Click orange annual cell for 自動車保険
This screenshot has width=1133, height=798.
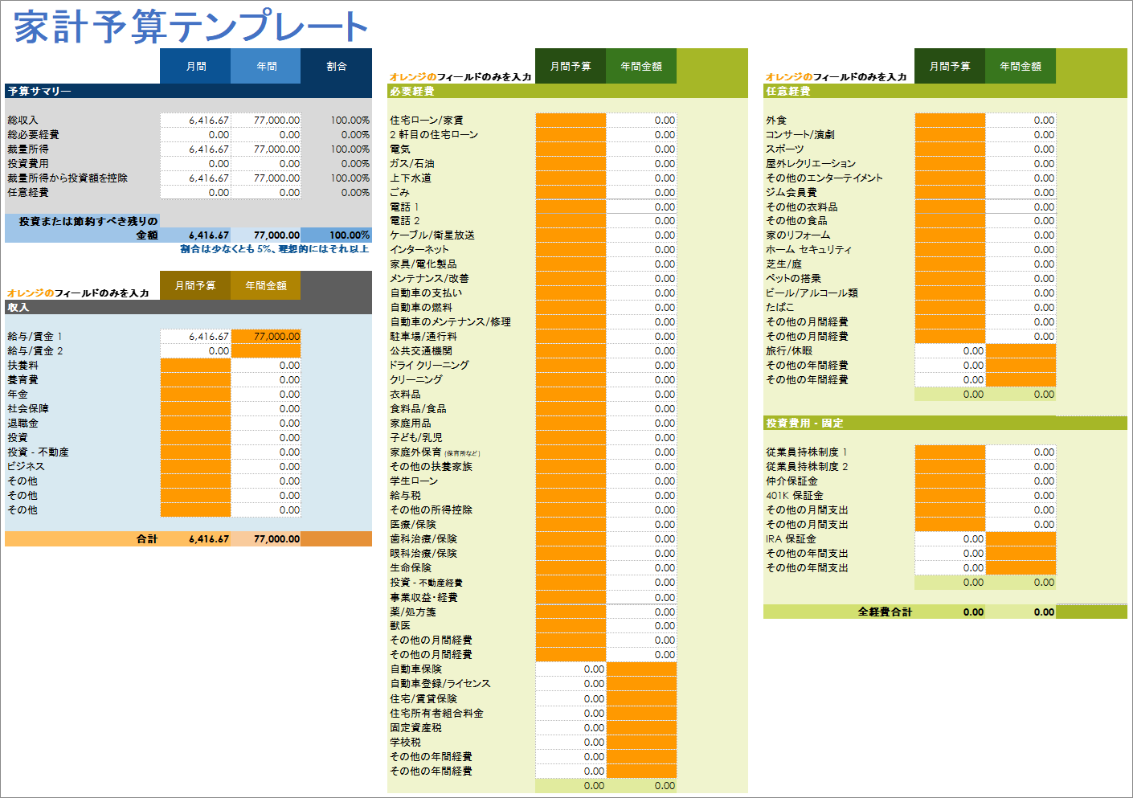641,669
